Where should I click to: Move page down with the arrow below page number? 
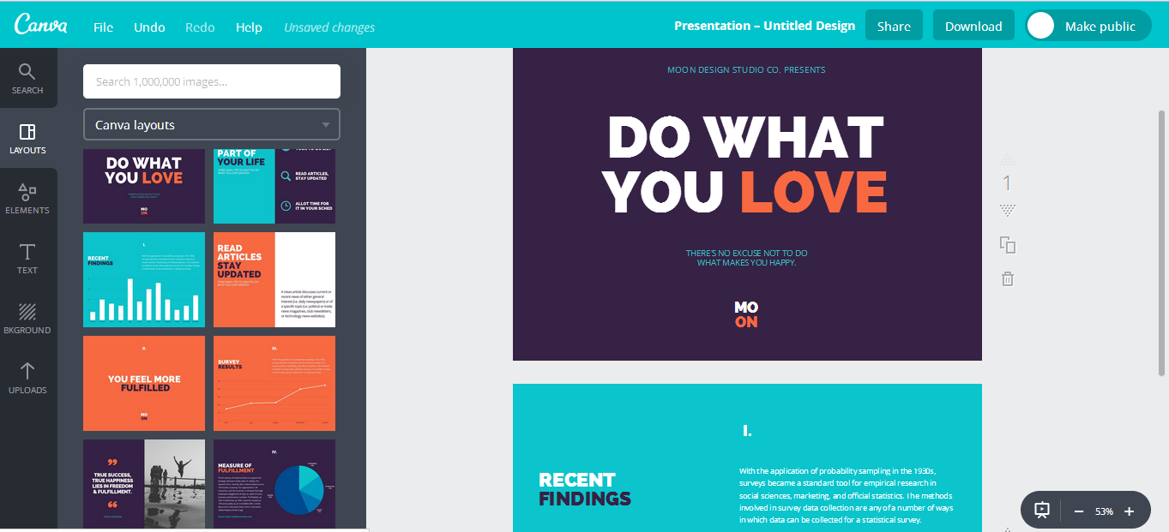(1007, 210)
